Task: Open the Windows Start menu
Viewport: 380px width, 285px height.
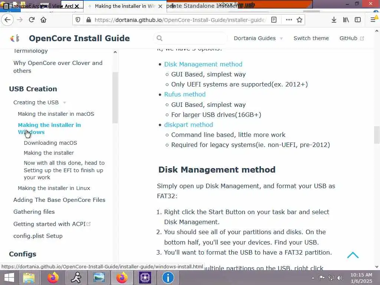Action: 9,278
